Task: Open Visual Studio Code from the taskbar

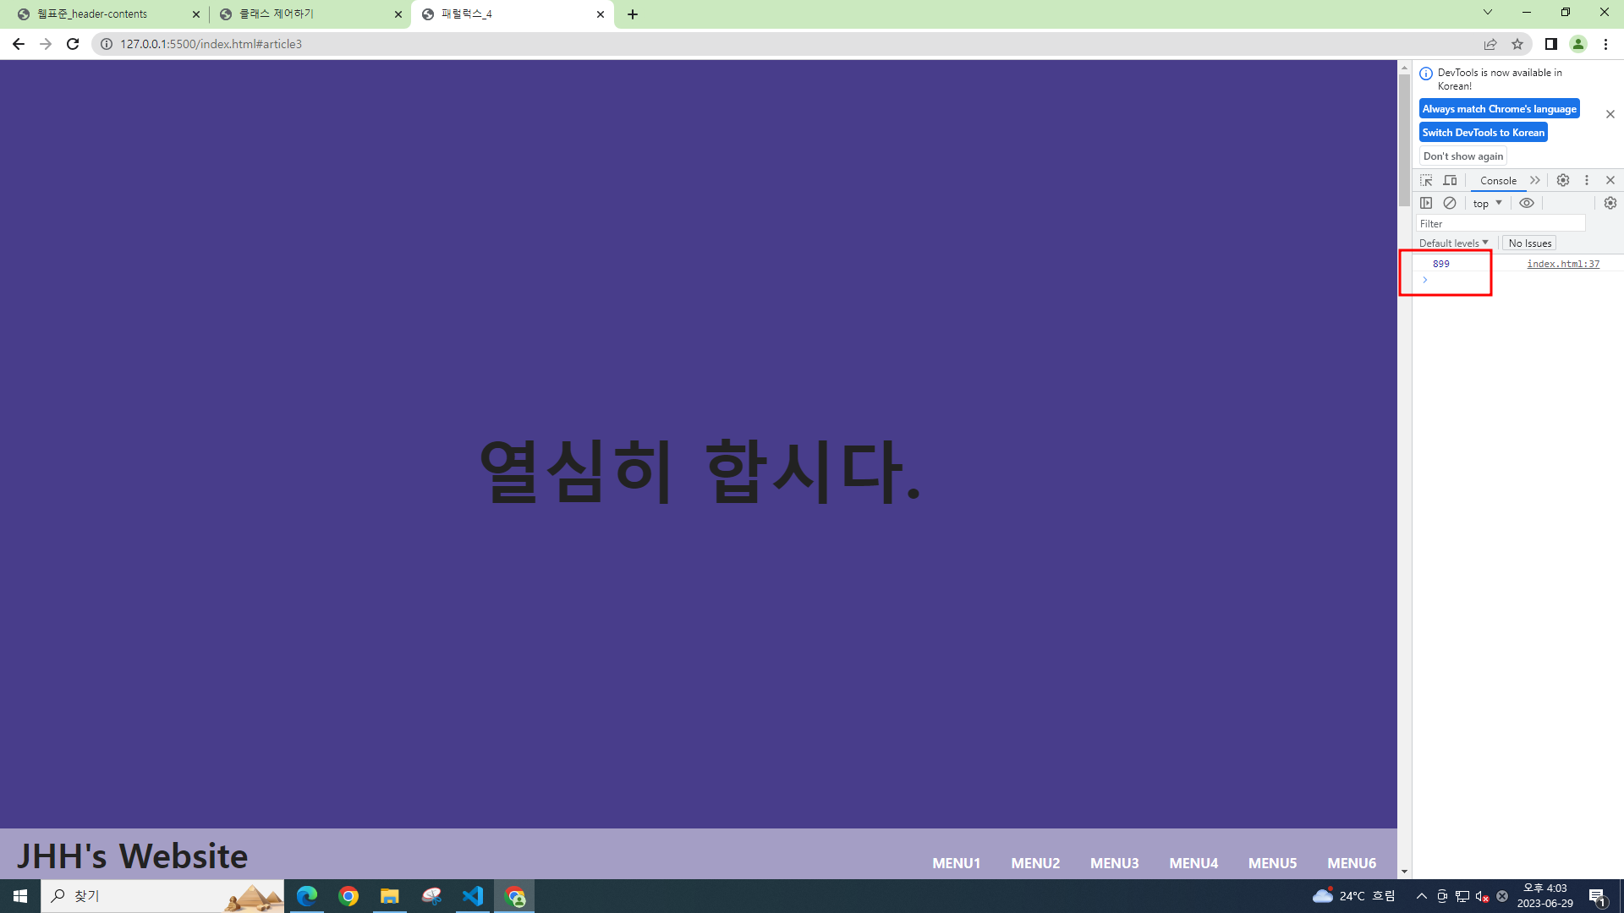Action: pyautogui.click(x=473, y=896)
